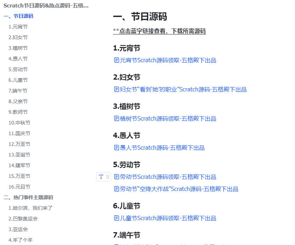The width and height of the screenshot is (295, 245).
Task: Jump to 3.亚运会 in outline
Action: (x=18, y=229)
